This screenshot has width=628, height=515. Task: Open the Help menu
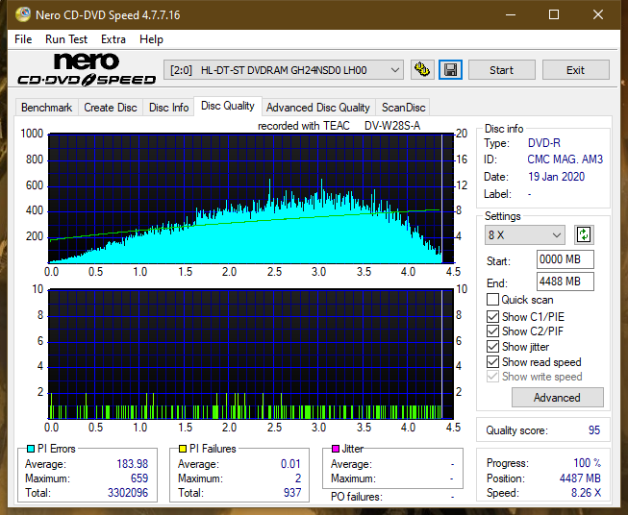(x=151, y=39)
